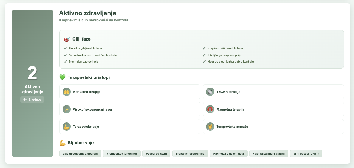Viewport: 354px width, 168px height.
Task: Click the checkmark next to Popolna gibljivost kolena
Action: 66,48
